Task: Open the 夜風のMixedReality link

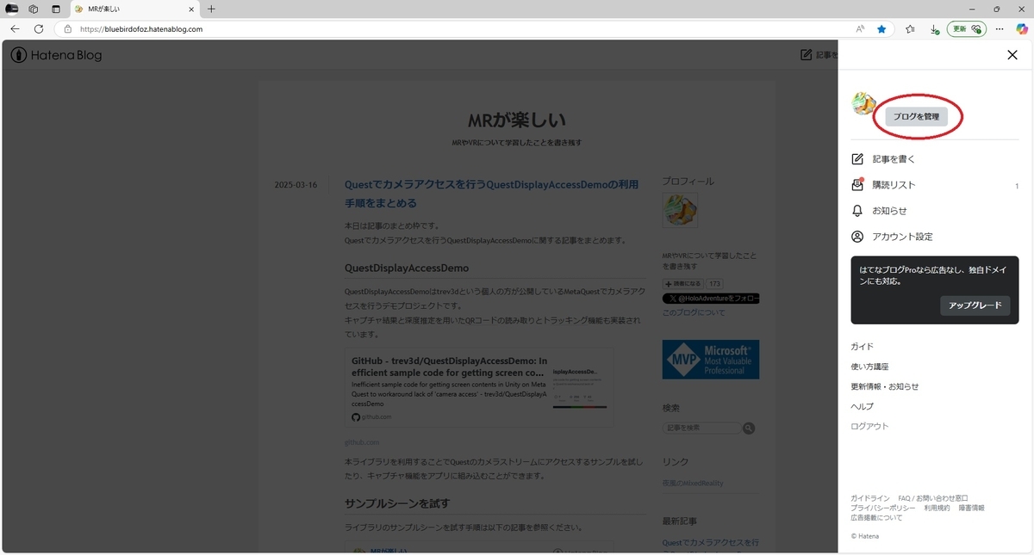Action: click(693, 484)
